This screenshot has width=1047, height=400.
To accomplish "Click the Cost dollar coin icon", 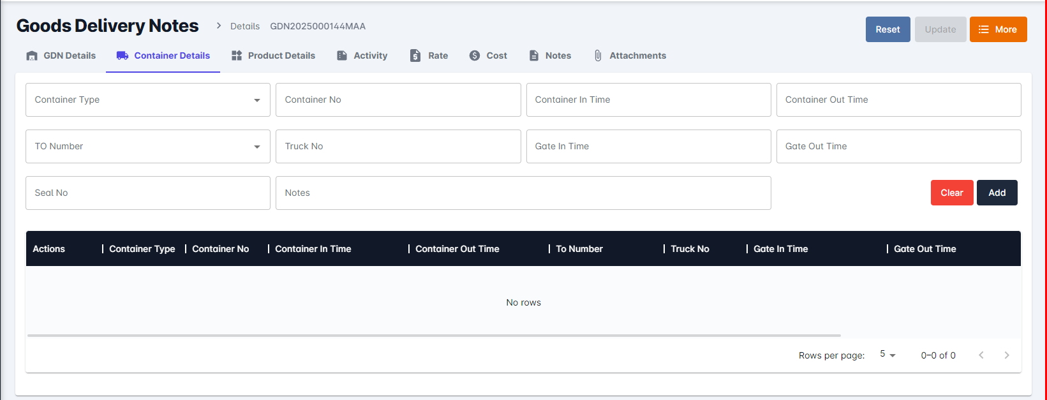I will pos(475,56).
